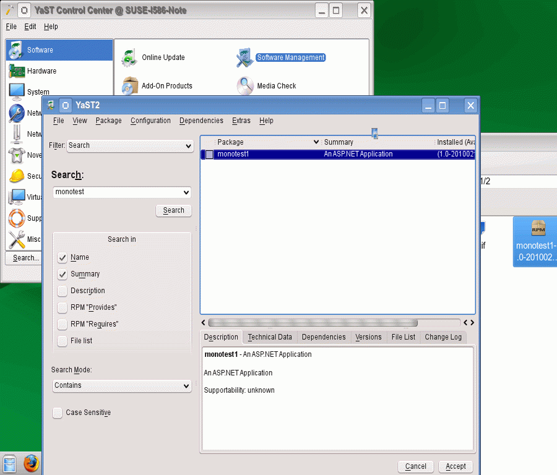
Task: Click the Miscellaneous tools icon in sidebar
Action: [x=16, y=239]
